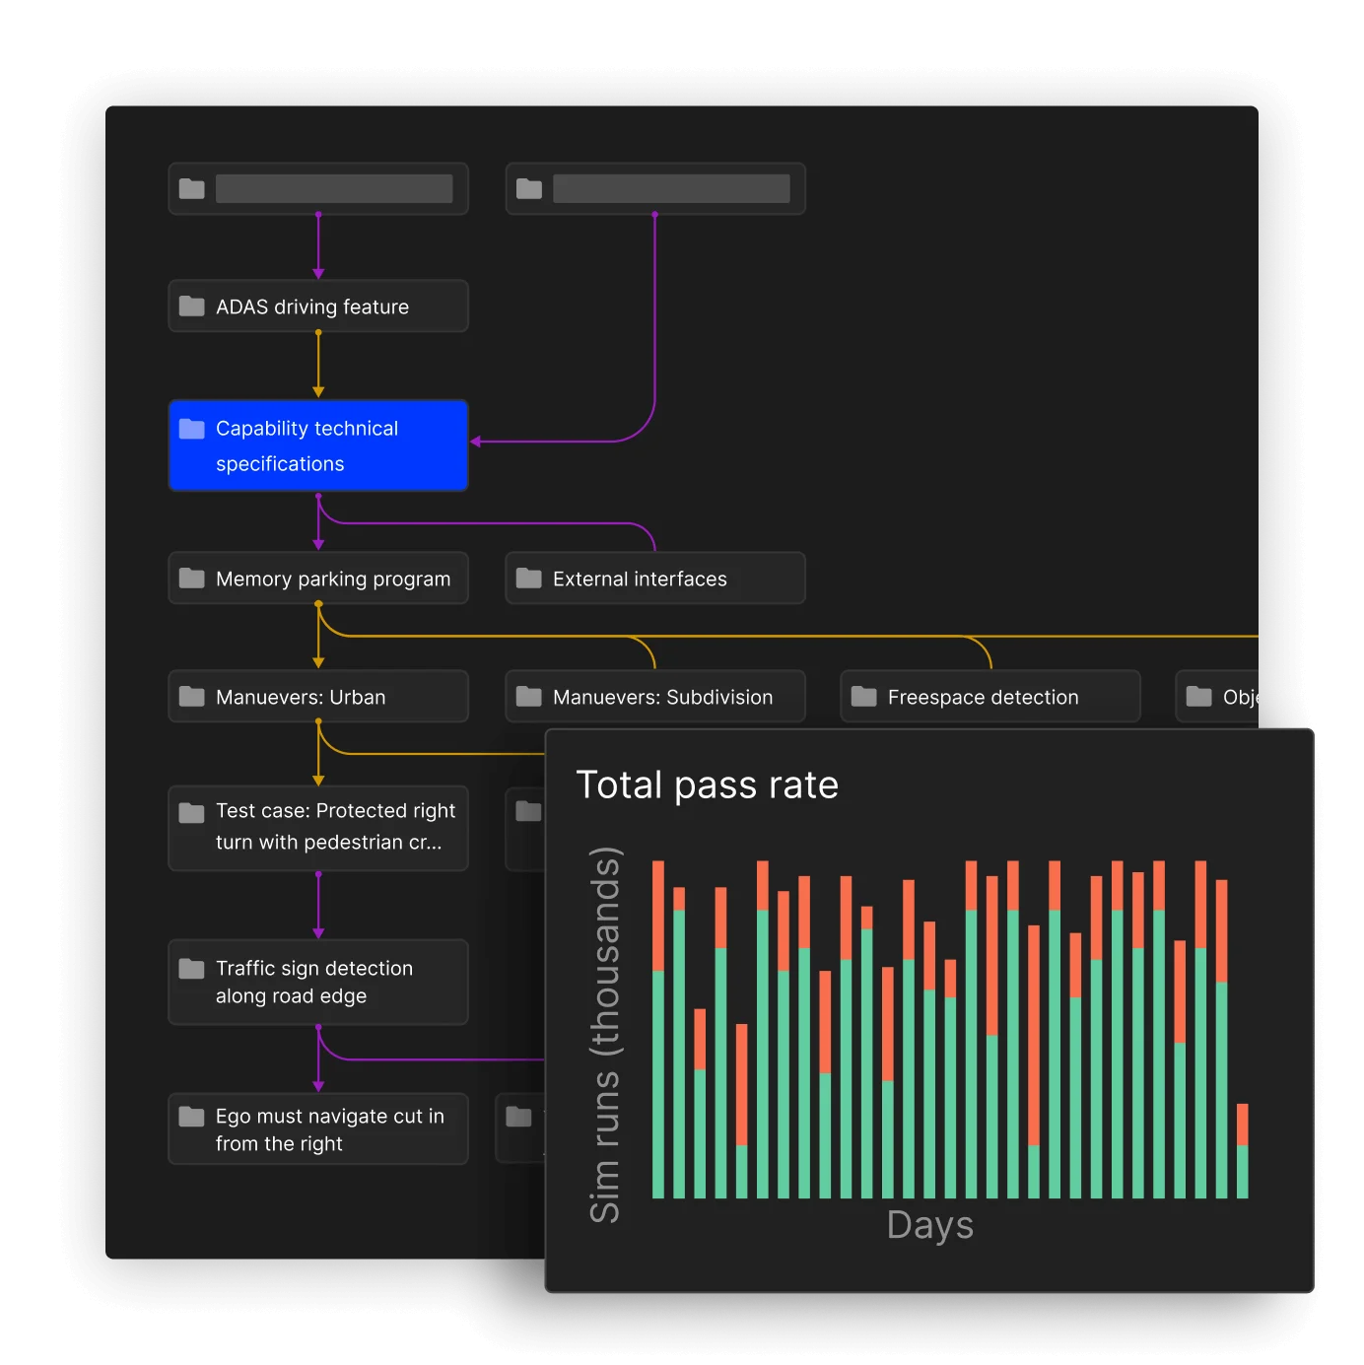Screen dimensions: 1364x1365
Task: Click the folder icon on ADAS driving feature
Action: pyautogui.click(x=193, y=307)
